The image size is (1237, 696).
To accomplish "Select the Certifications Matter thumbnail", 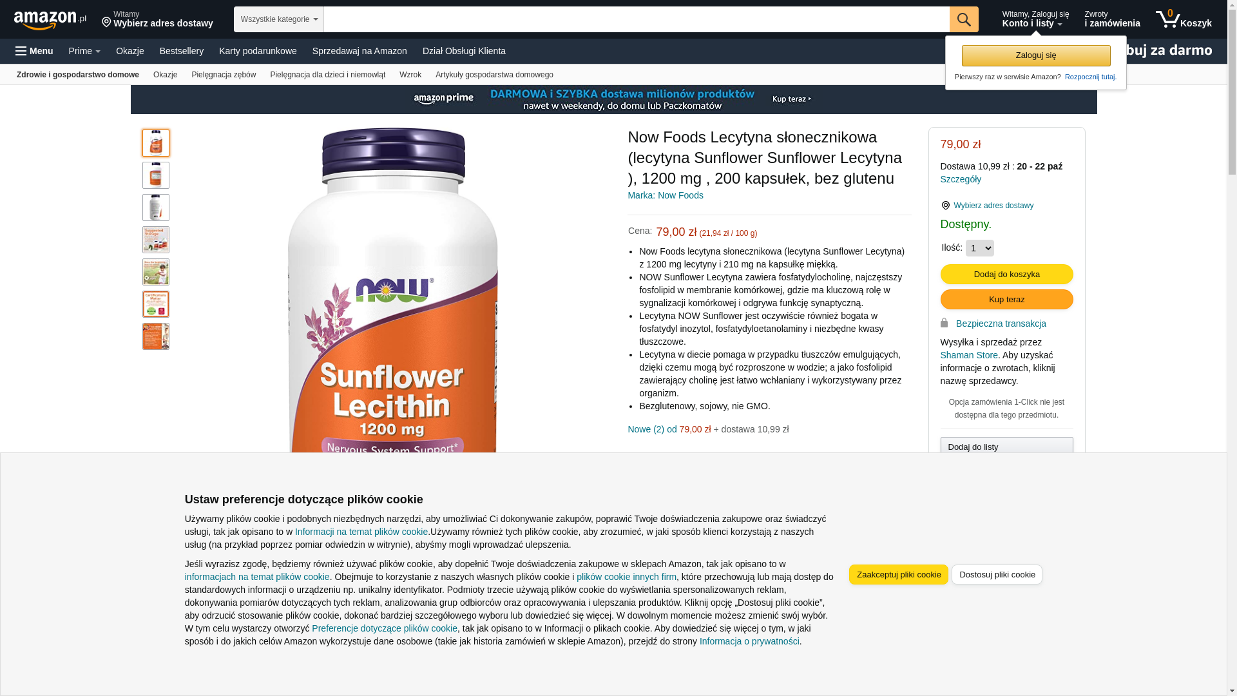I will [x=156, y=304].
